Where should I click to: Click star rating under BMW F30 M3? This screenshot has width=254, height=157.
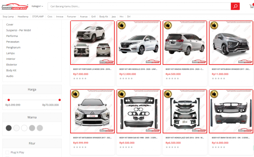[218, 147]
